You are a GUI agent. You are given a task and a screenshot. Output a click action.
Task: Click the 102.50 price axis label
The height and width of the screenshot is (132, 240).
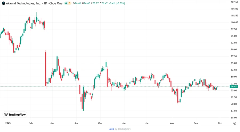point(234,16)
